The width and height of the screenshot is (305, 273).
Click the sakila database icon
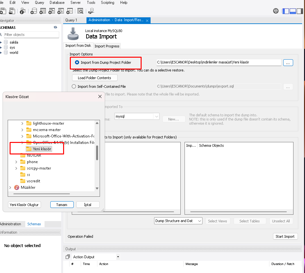[6, 42]
